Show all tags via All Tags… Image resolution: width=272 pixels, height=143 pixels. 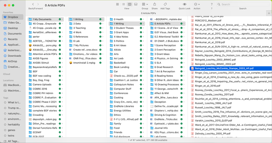pos(14,141)
